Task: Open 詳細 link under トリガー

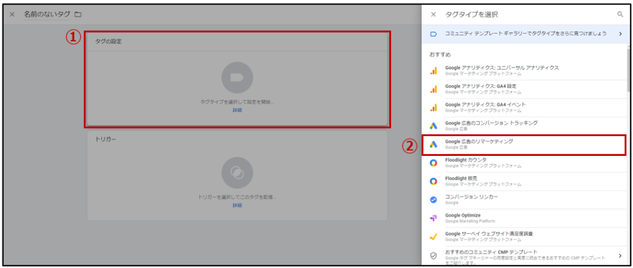Action: click(x=237, y=205)
